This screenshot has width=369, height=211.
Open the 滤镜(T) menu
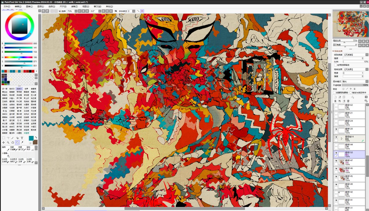coord(74,6)
